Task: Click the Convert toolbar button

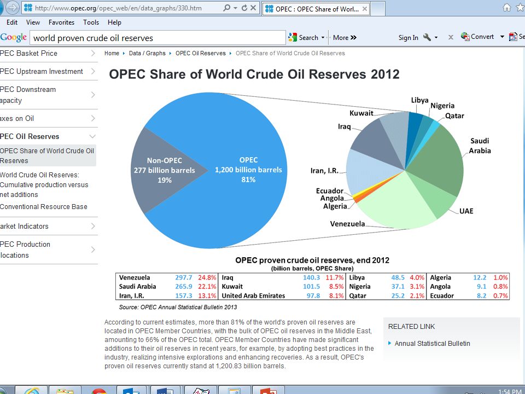Action: click(x=477, y=37)
